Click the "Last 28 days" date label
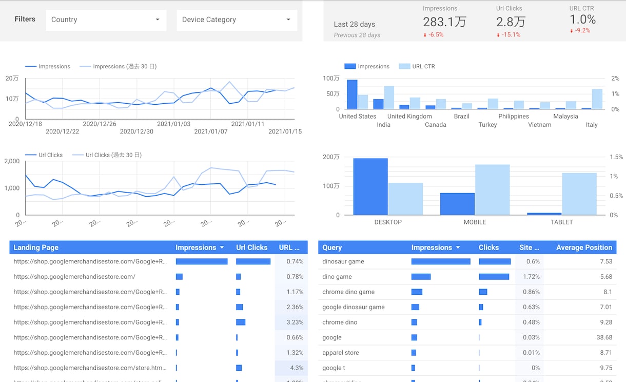The height and width of the screenshot is (382, 626). [355, 24]
